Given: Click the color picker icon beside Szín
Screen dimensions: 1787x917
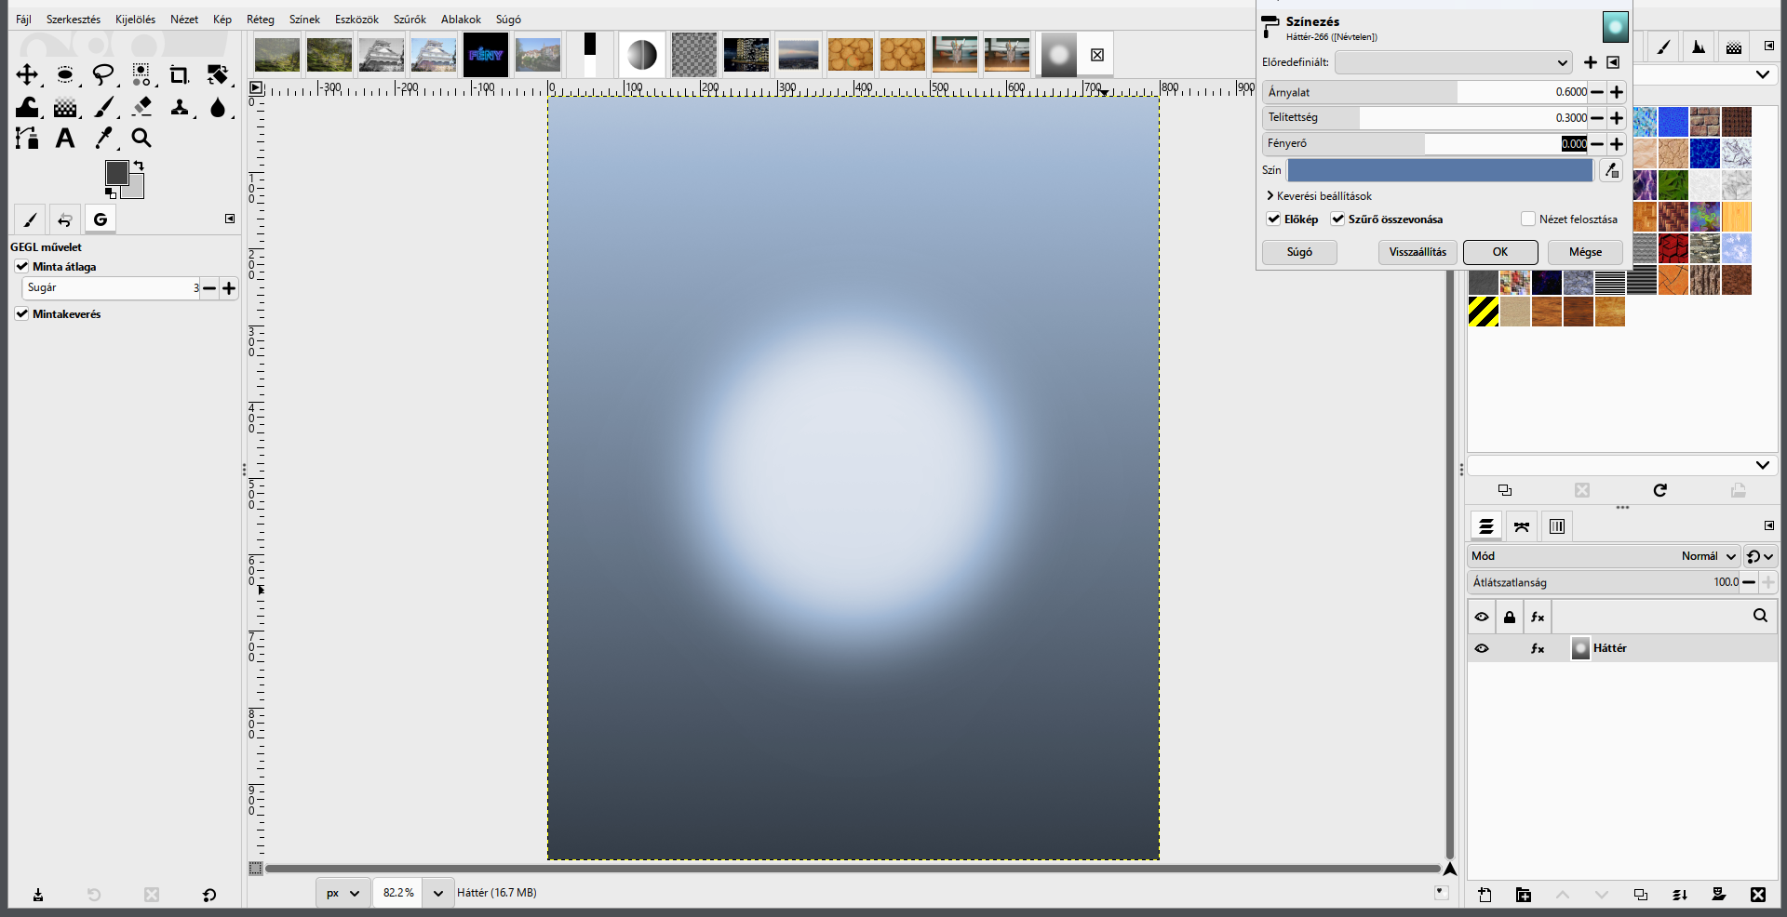Looking at the screenshot, I should coord(1611,170).
